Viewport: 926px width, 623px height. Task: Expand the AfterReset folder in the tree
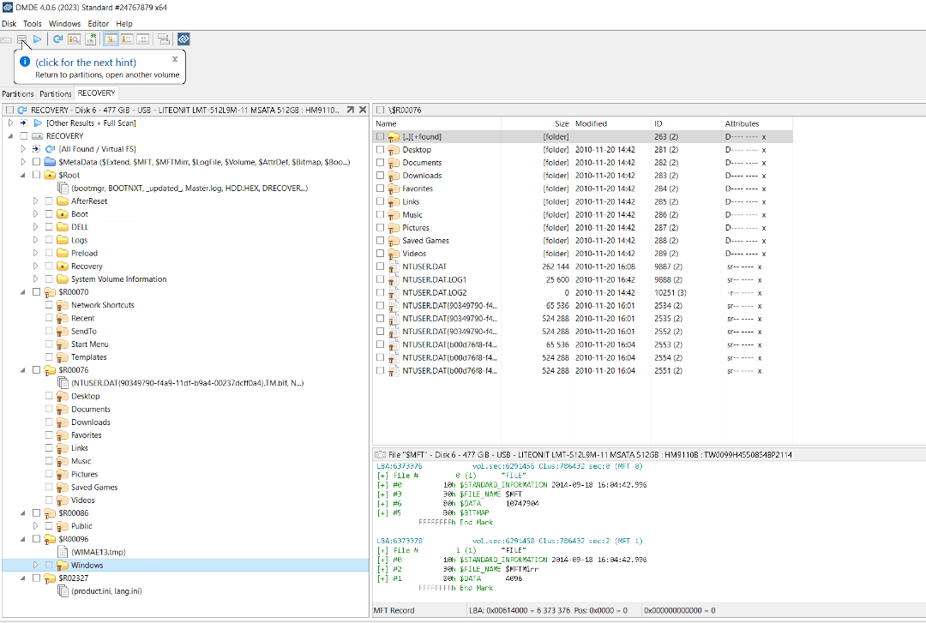coord(36,201)
